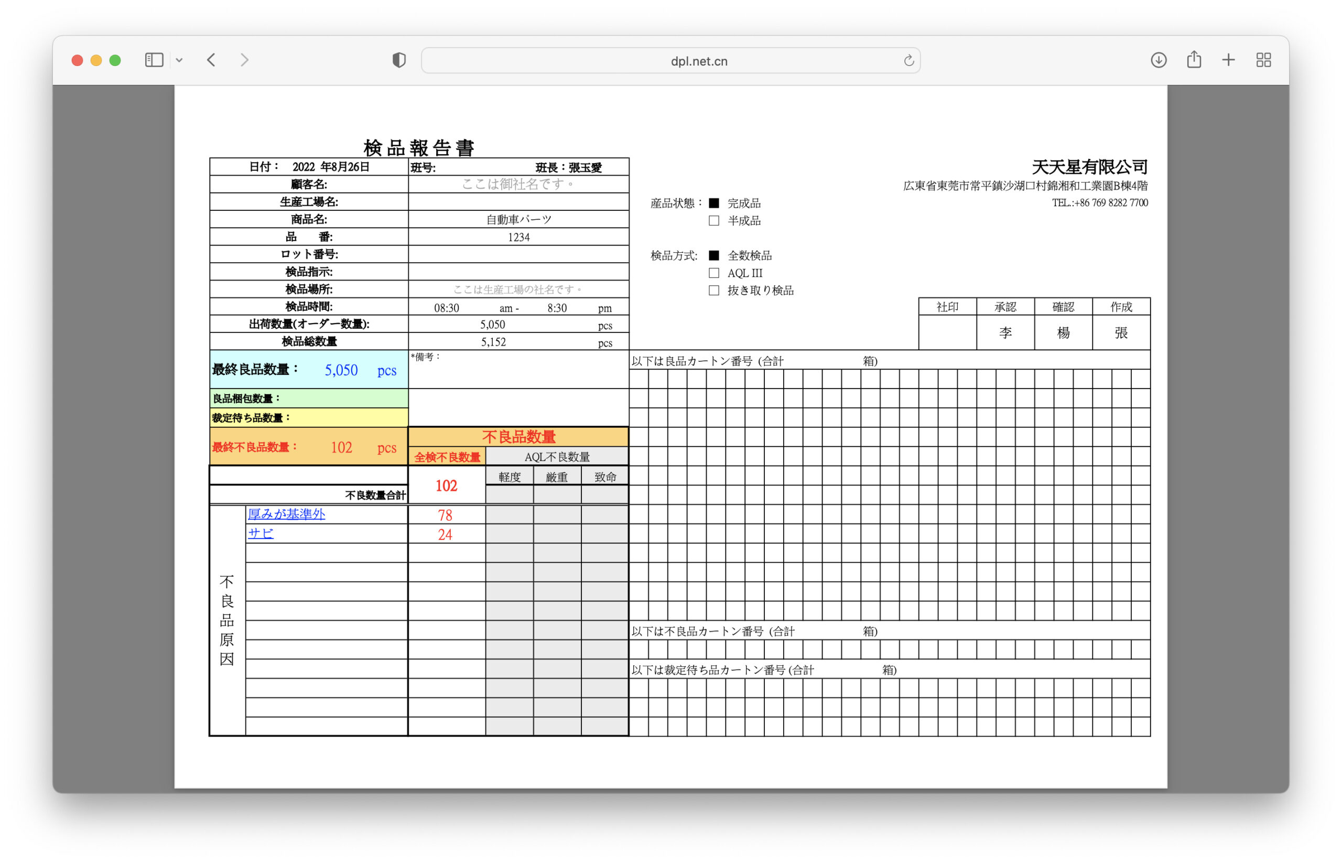Follow the サビ defect link
1342x863 pixels.
261,534
